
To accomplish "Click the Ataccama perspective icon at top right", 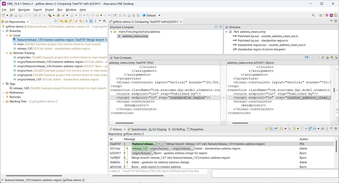I will pos(331,15).
